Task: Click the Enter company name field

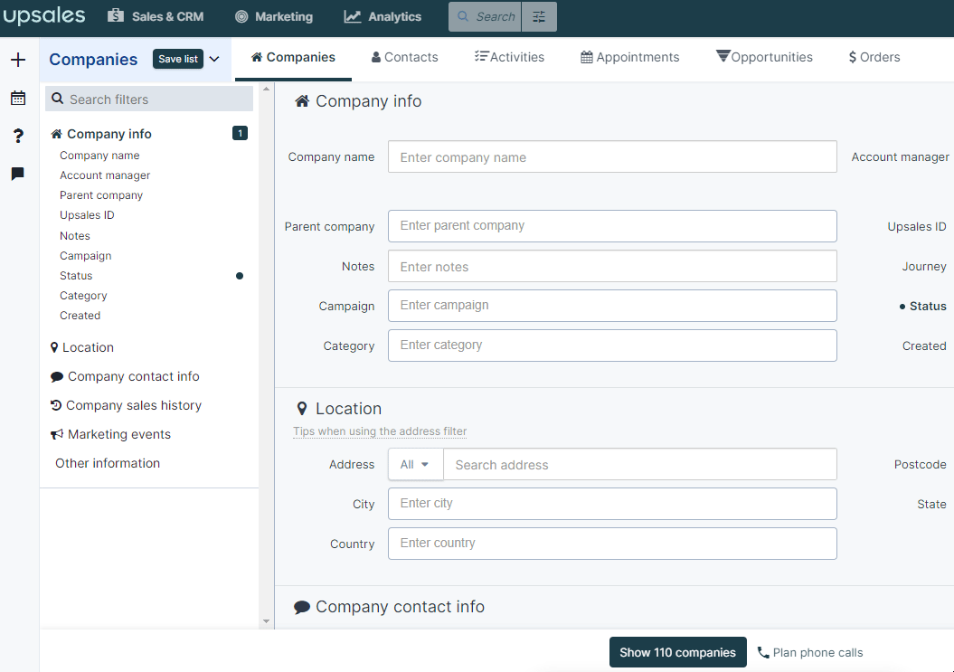Action: [x=613, y=157]
